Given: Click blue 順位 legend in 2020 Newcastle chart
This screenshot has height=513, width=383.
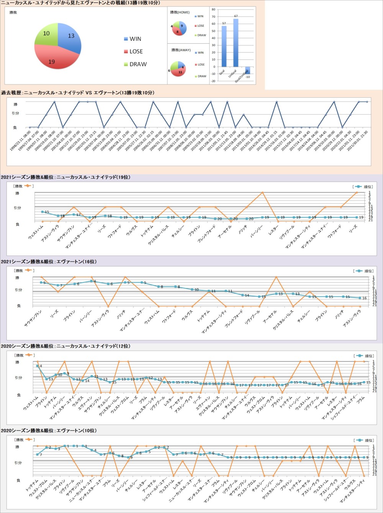Looking at the screenshot, I should [363, 356].
